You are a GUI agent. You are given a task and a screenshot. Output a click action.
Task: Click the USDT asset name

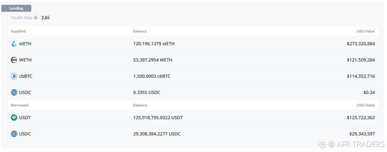[25, 118]
